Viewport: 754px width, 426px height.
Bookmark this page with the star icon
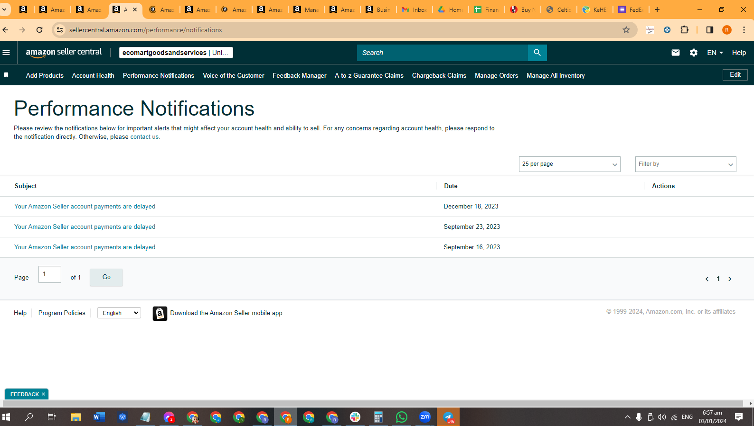click(x=626, y=30)
